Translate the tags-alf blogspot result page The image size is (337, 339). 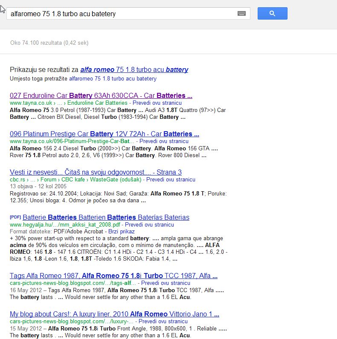[x=166, y=283]
